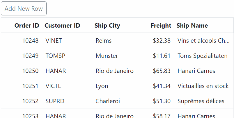Select the Toms Spezialitäten cell

coord(203,56)
